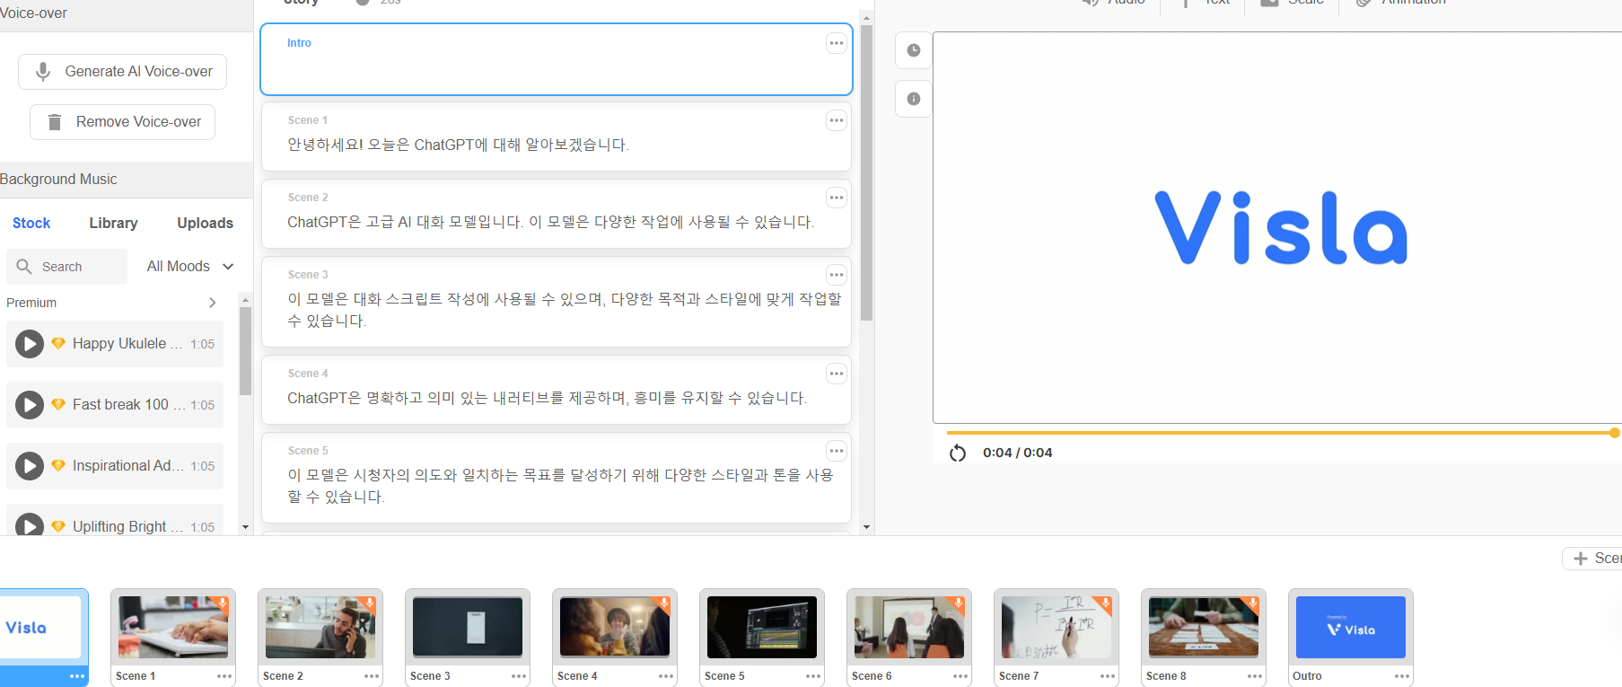The height and width of the screenshot is (687, 1622).
Task: Open options menu for Intro card
Action: pyautogui.click(x=837, y=43)
